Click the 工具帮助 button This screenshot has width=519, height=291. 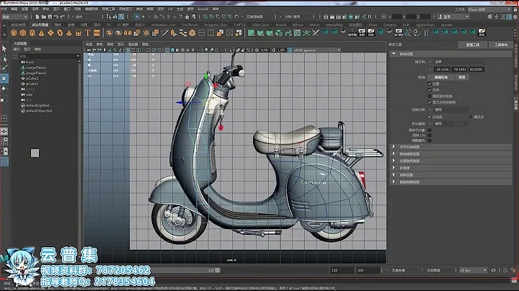click(501, 45)
